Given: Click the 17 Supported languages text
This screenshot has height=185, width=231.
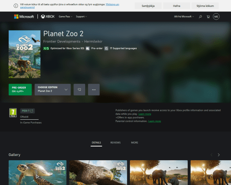Looking at the screenshot, I should click(123, 48).
